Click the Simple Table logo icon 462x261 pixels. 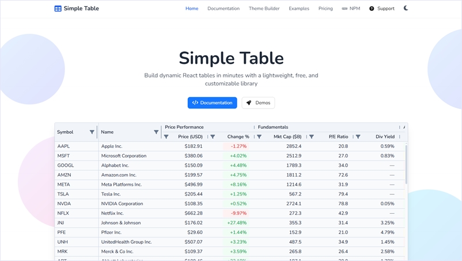58,9
